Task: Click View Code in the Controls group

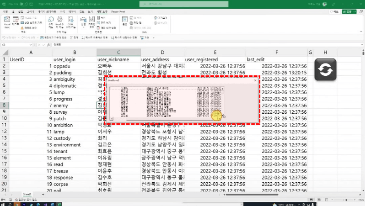Action: (x=104, y=22)
